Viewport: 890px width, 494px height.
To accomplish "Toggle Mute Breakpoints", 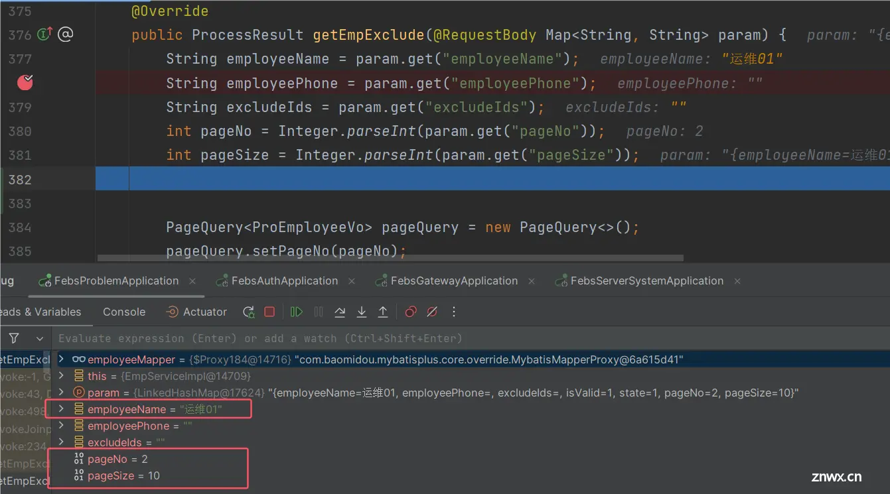I will 432,312.
